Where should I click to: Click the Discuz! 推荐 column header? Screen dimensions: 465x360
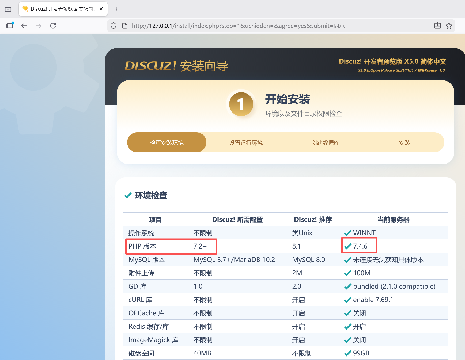(x=313, y=219)
